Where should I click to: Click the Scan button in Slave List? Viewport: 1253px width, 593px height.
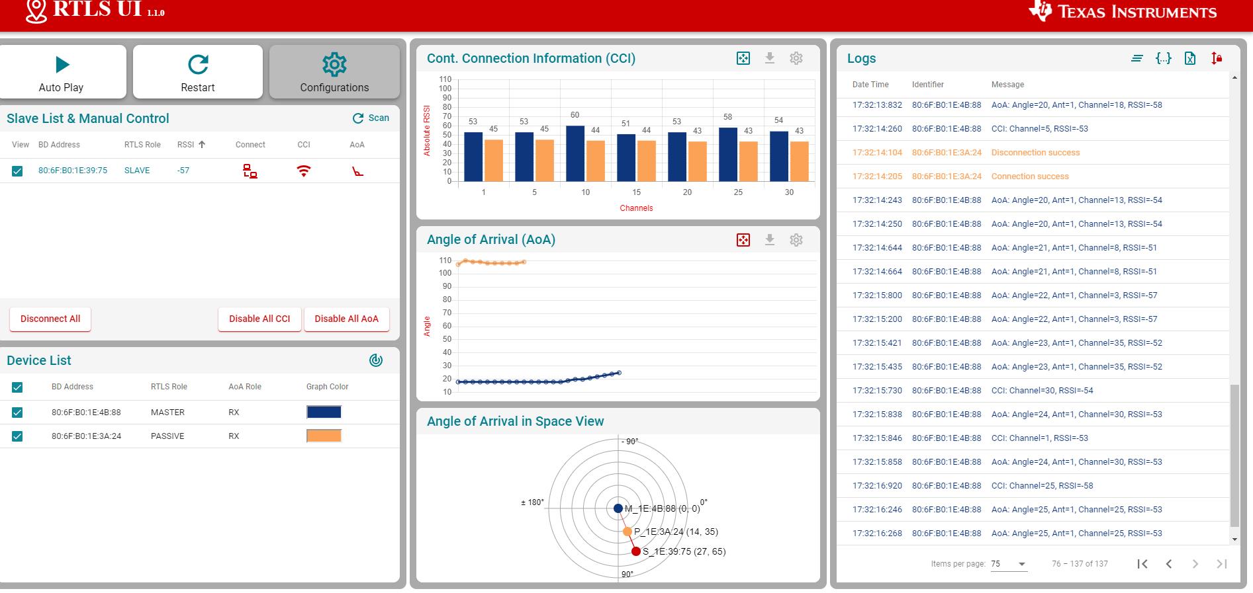371,118
